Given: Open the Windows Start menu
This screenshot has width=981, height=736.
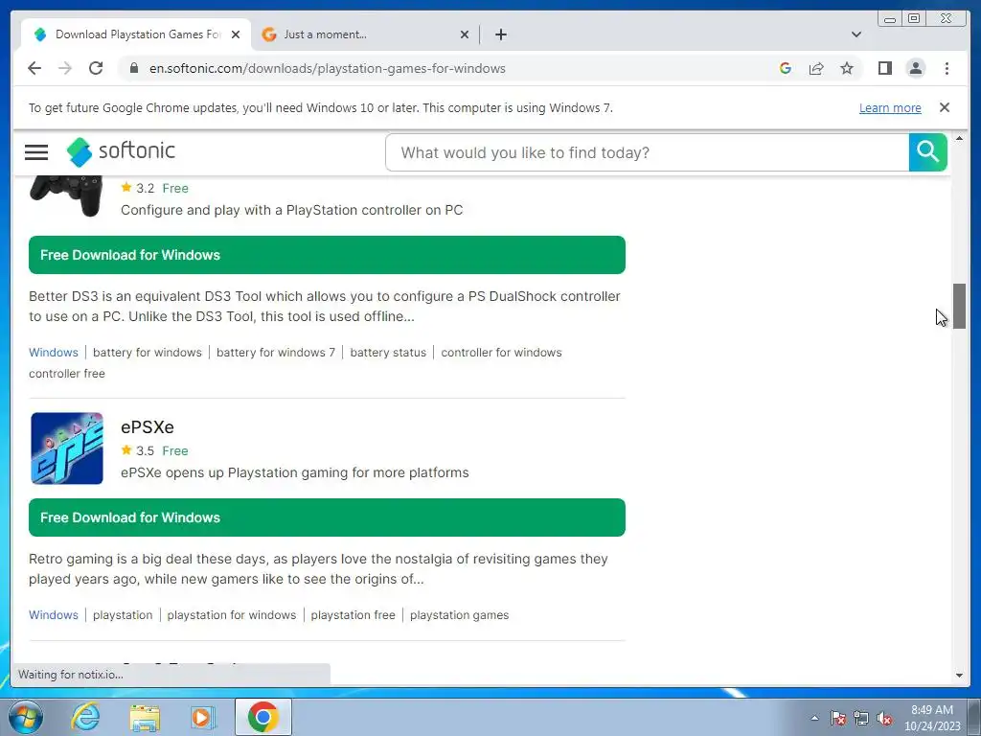Looking at the screenshot, I should click(26, 717).
